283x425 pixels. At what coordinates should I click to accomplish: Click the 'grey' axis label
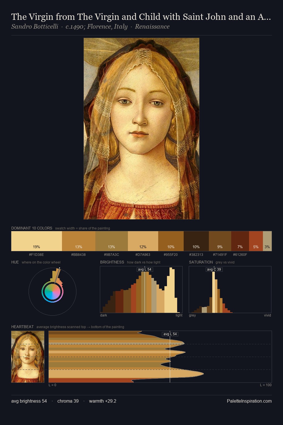[192, 315]
